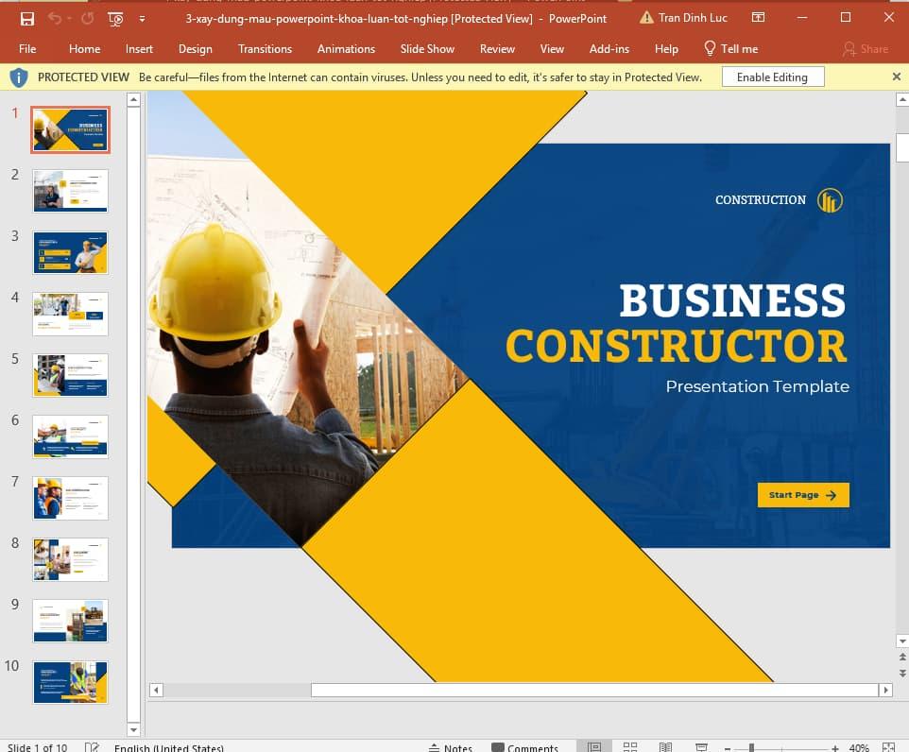Toggle the Comments pane
Viewport: 909px width, 752px height.
click(x=526, y=745)
